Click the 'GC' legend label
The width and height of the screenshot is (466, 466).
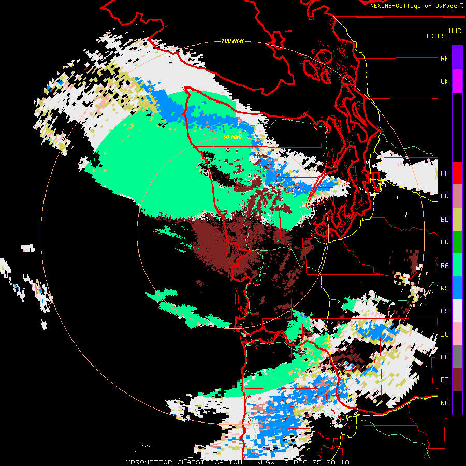[444, 357]
